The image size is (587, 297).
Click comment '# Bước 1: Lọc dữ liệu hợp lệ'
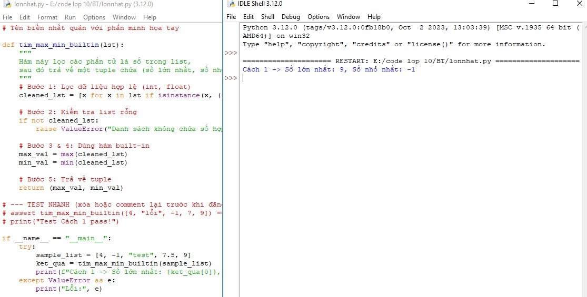105,87
